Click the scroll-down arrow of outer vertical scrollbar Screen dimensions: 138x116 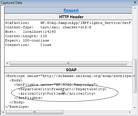pos(135,107)
